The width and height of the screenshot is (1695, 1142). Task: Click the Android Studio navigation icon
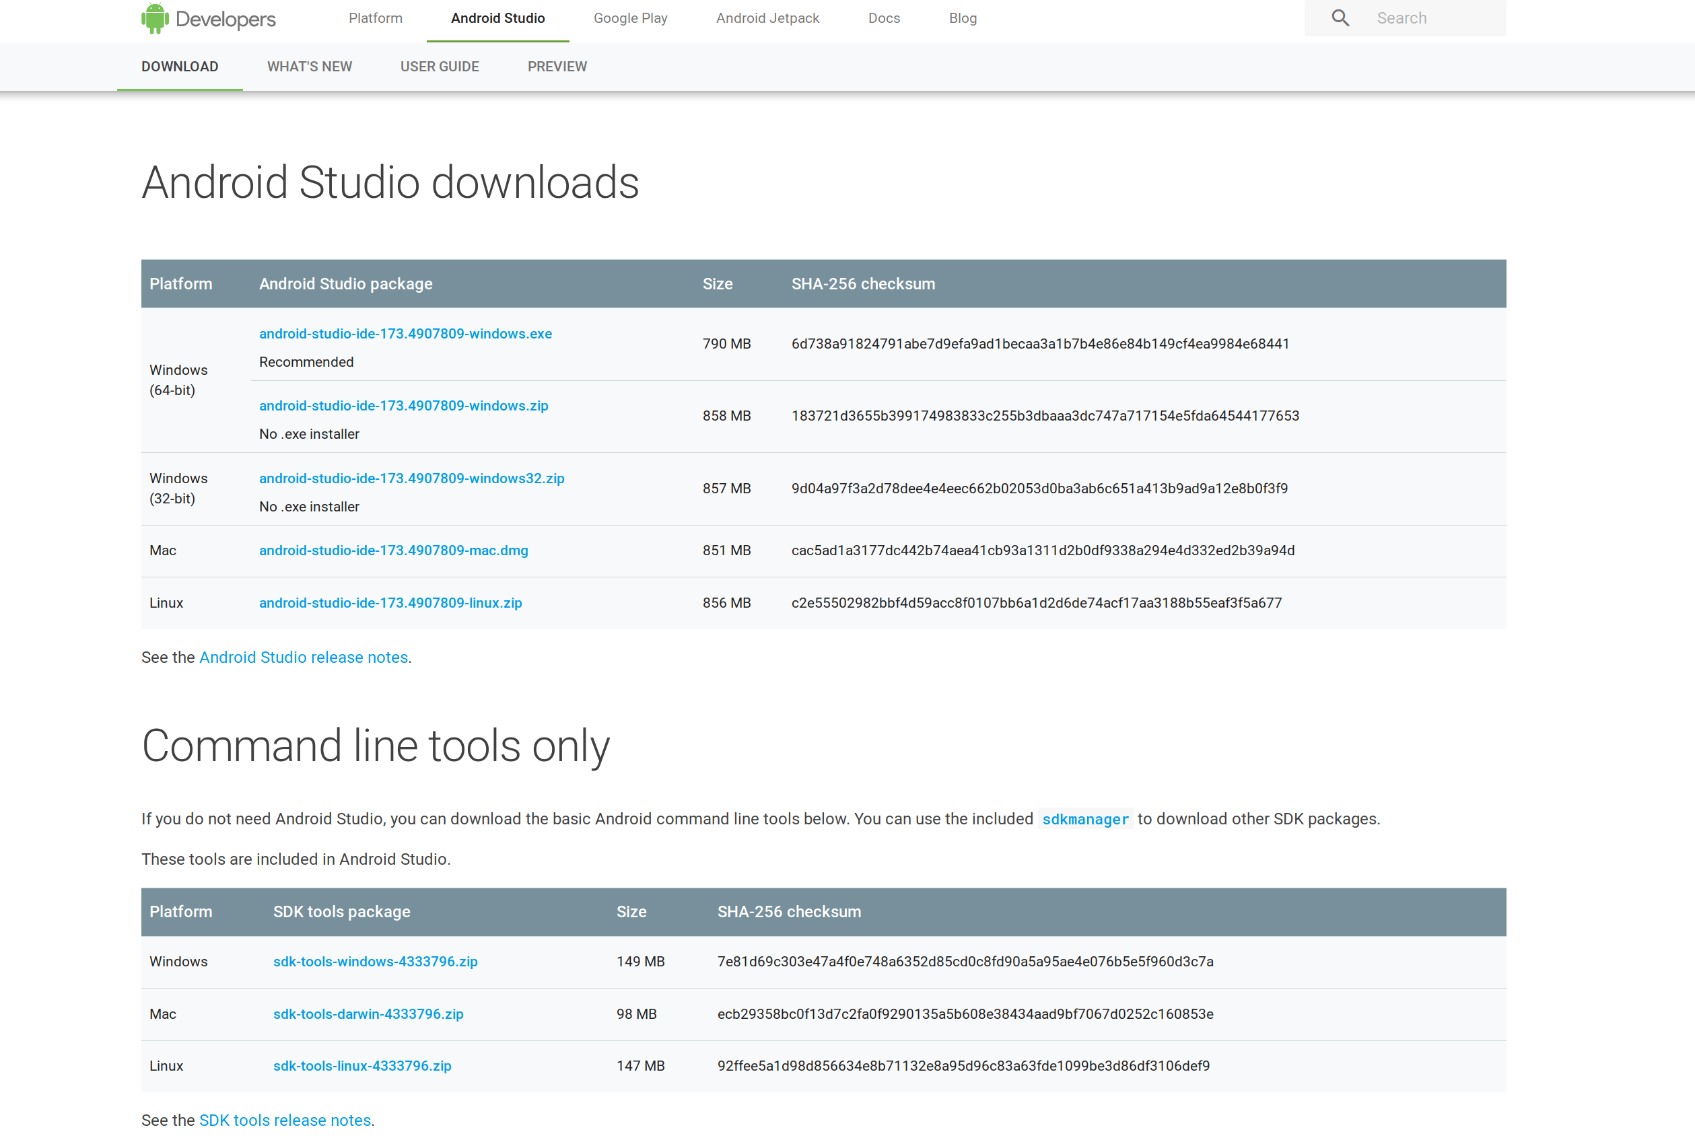click(497, 18)
